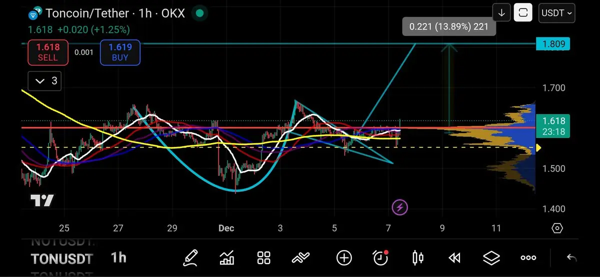600x277 pixels.
Task: Change the candlestick chart type icon
Action: point(418,258)
